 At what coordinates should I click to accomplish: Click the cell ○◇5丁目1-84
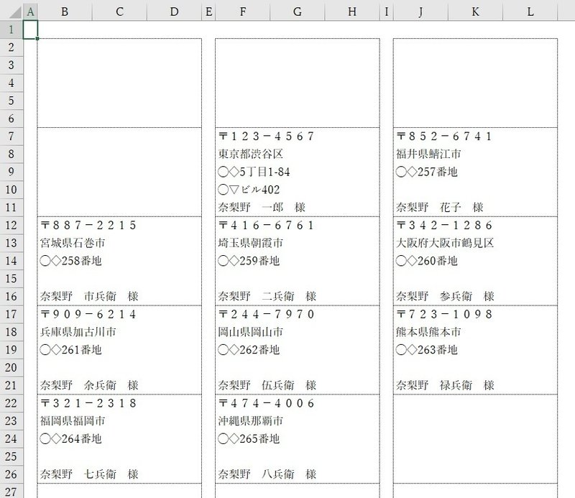(x=254, y=172)
